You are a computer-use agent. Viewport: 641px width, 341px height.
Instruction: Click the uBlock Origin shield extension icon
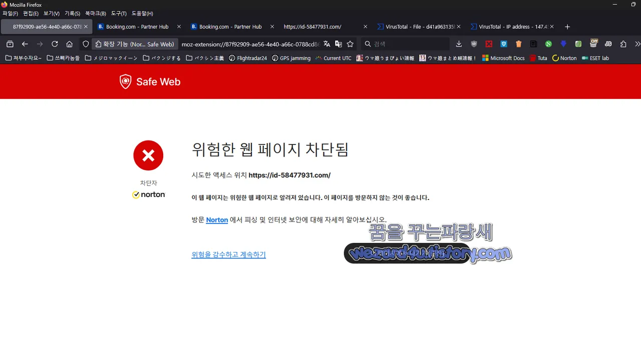[x=474, y=44]
